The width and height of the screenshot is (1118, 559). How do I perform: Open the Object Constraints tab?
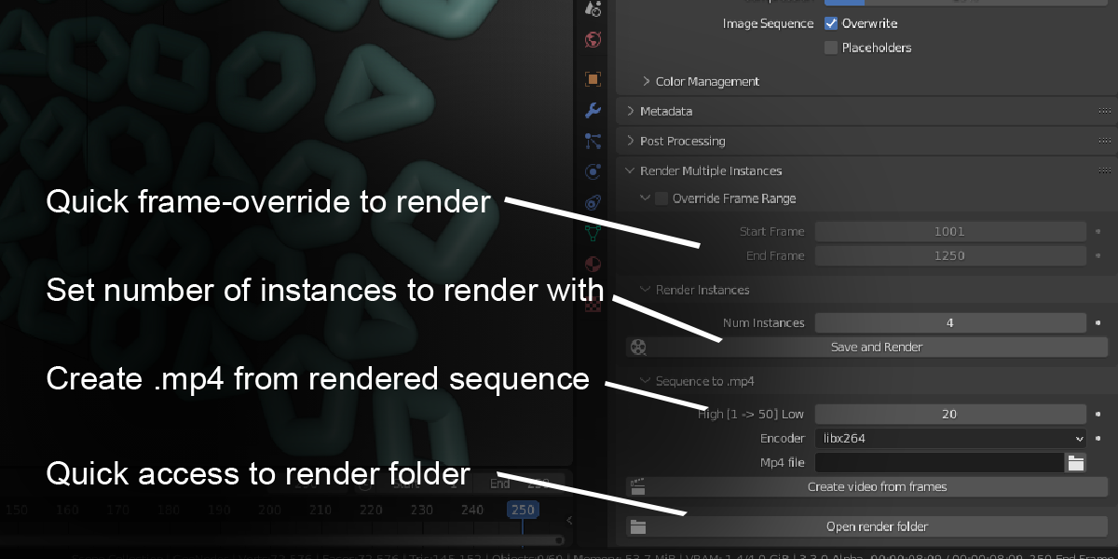coord(593,202)
